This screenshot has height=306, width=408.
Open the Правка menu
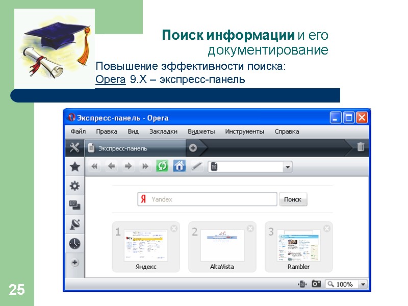107,132
